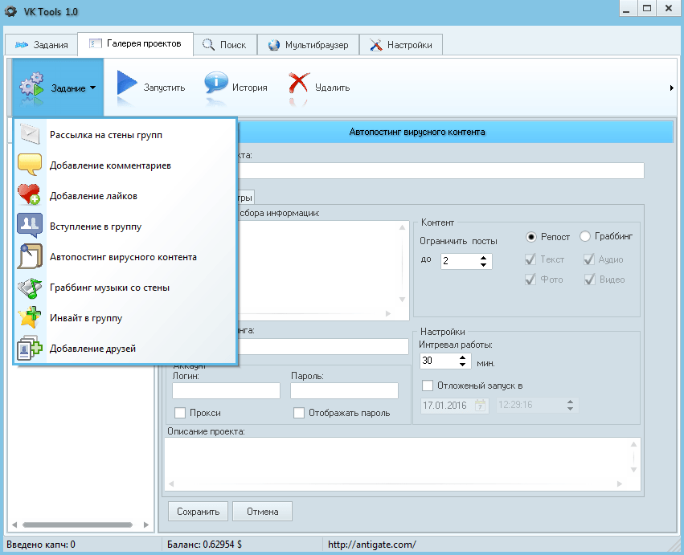Collapse the Задание dropdown arrow
The width and height of the screenshot is (684, 555).
(93, 88)
